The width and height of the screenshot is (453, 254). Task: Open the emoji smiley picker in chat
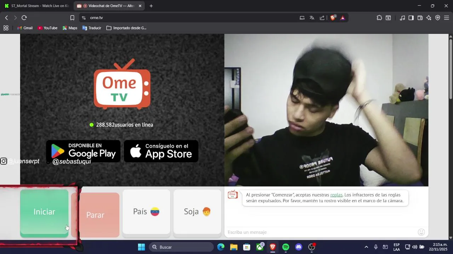point(421,232)
